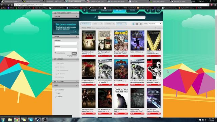Switch to grid view layout icon

tap(133, 24)
